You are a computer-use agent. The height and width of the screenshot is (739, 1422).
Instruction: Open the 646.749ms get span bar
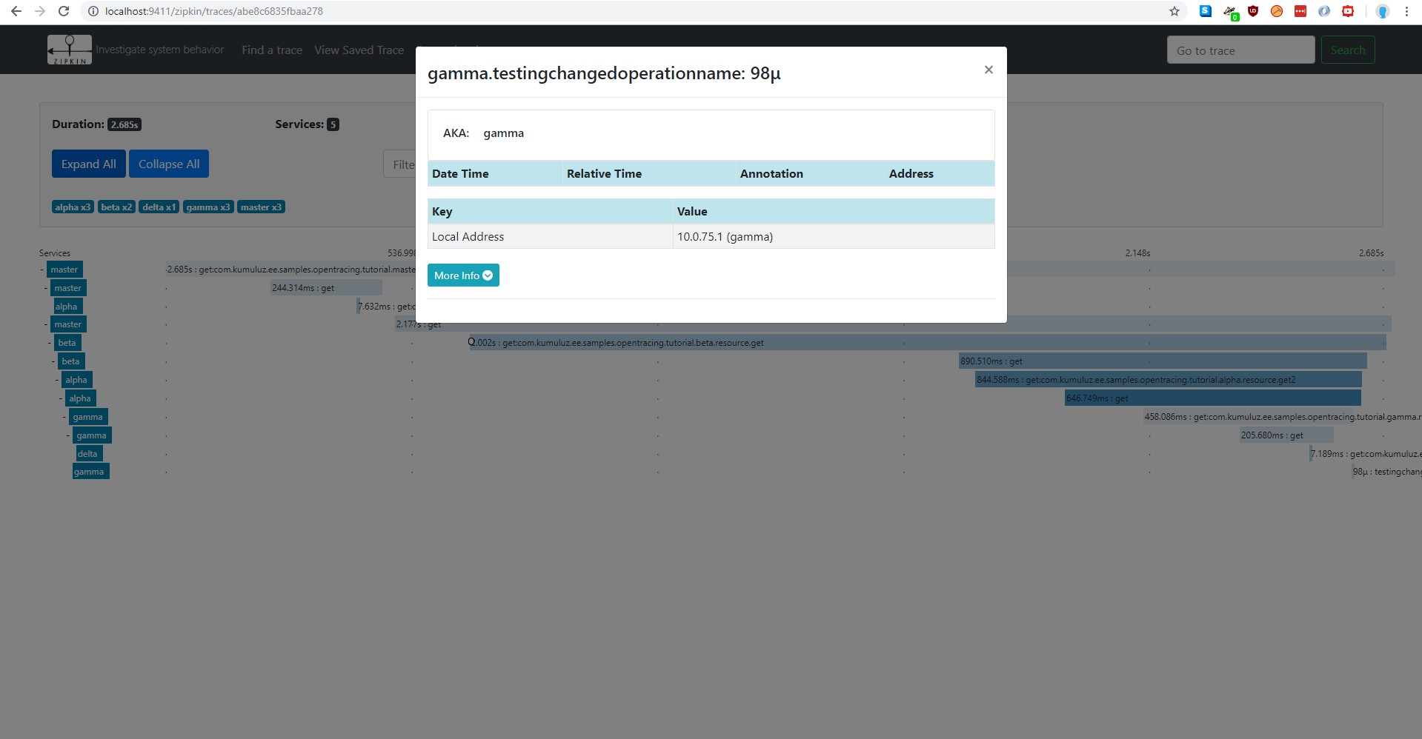tap(1213, 398)
